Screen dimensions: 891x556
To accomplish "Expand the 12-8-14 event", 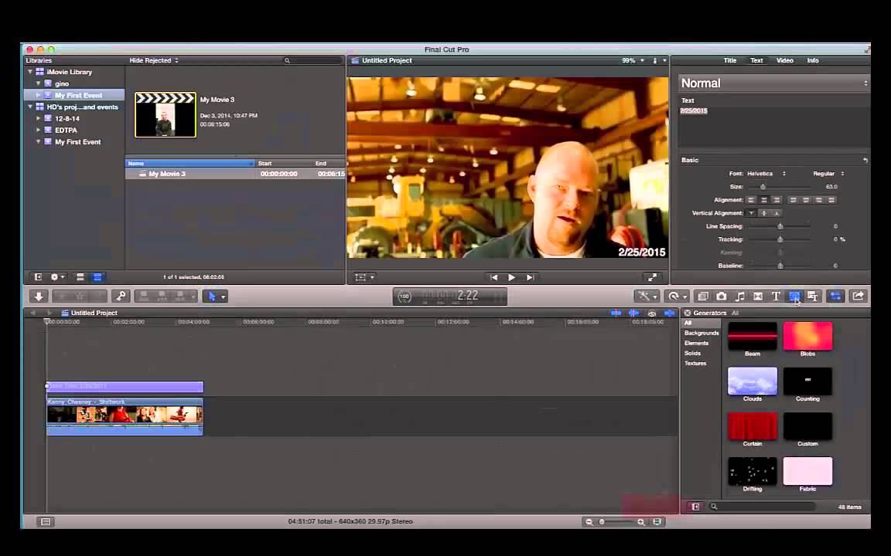I will [38, 119].
